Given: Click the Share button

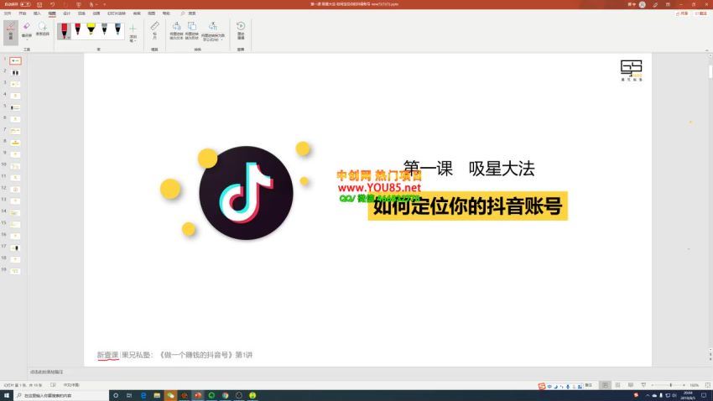Looking at the screenshot, I should [682, 13].
